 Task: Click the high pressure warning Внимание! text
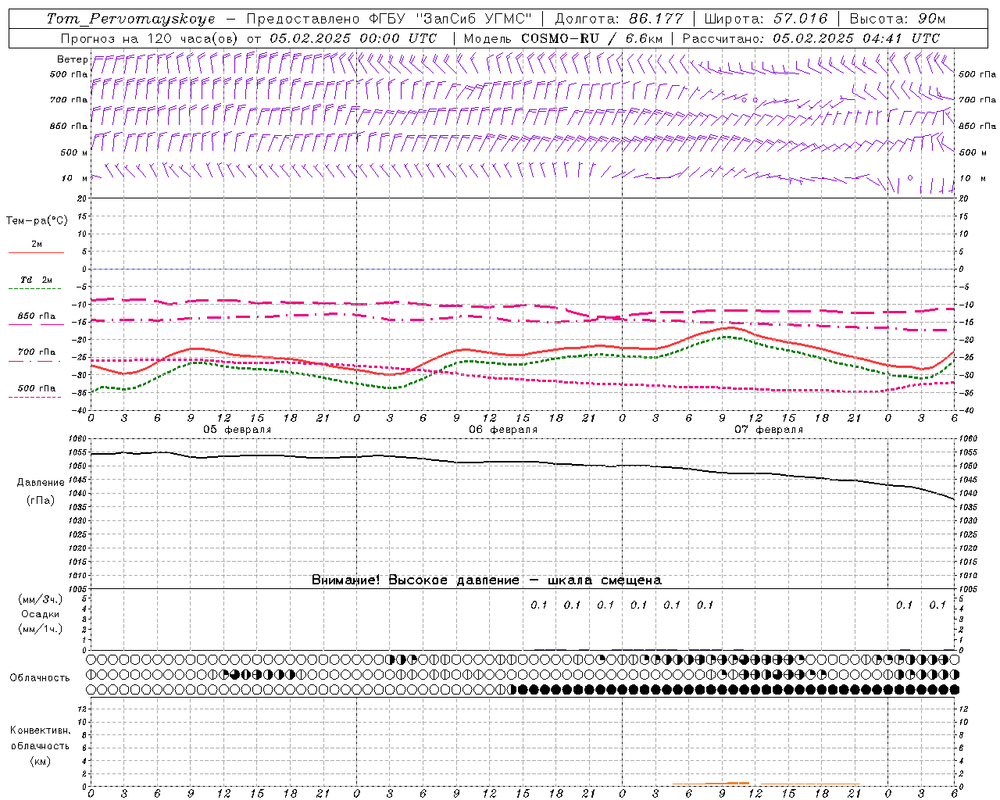(x=486, y=580)
